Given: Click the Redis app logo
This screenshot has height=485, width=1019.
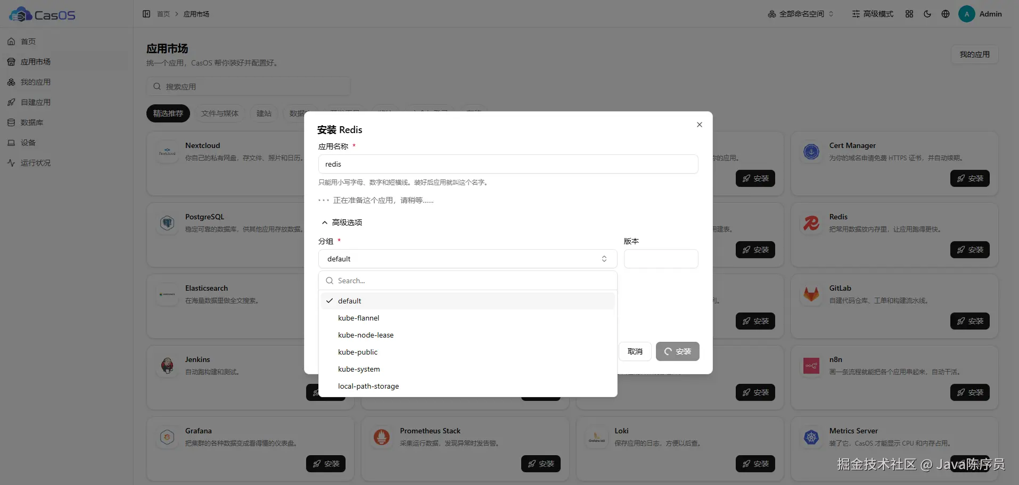Looking at the screenshot, I should click(811, 223).
